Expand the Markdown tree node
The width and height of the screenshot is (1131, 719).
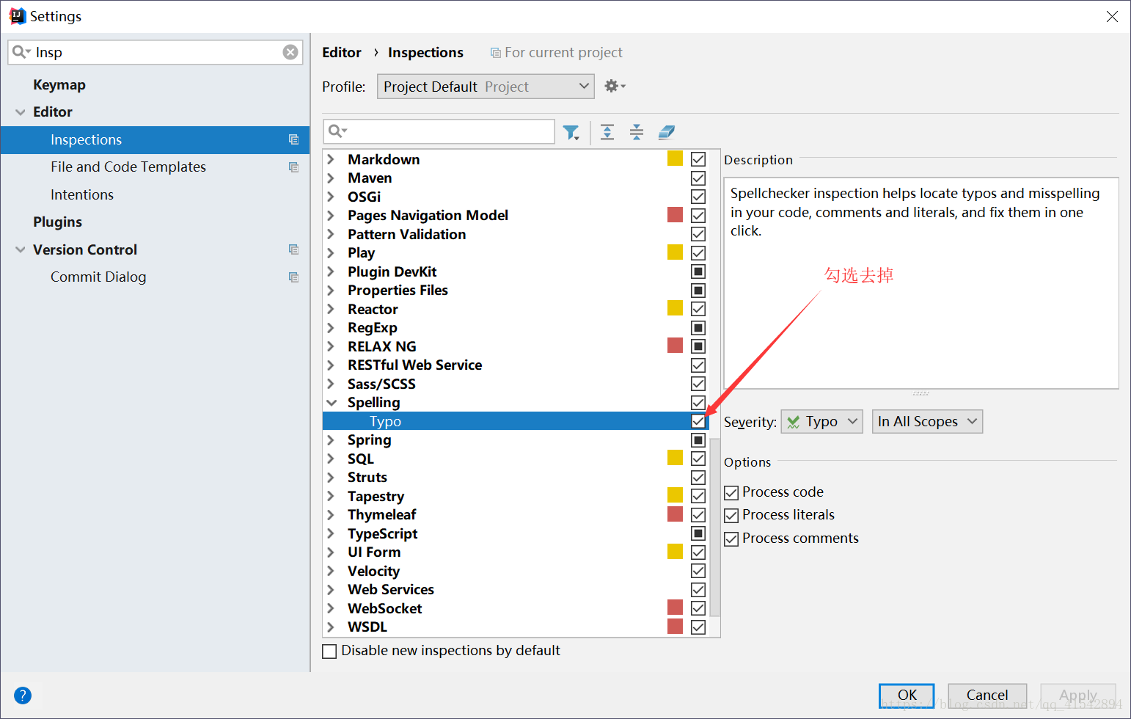point(331,159)
